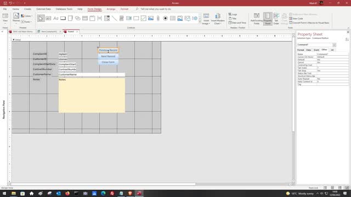351x197 pixels.
Task: Click Add Existing Fields in the ribbon
Action: click(257, 19)
